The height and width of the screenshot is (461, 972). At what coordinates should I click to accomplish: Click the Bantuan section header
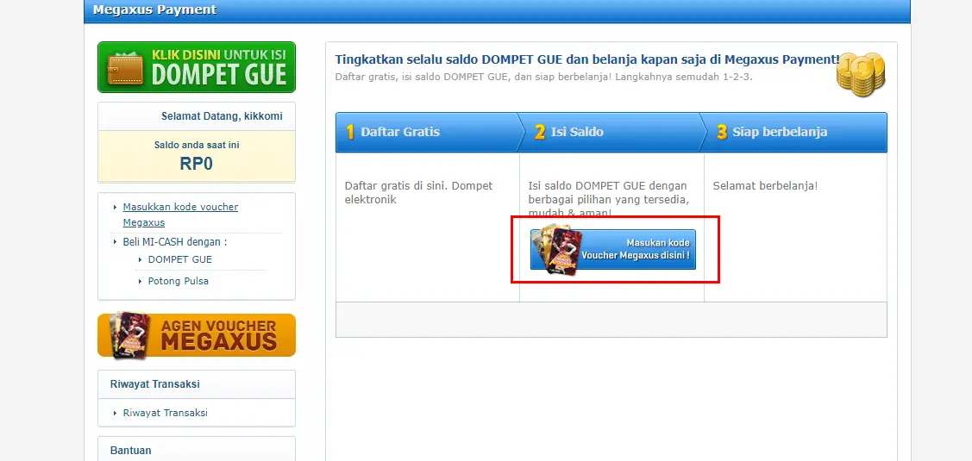[130, 450]
